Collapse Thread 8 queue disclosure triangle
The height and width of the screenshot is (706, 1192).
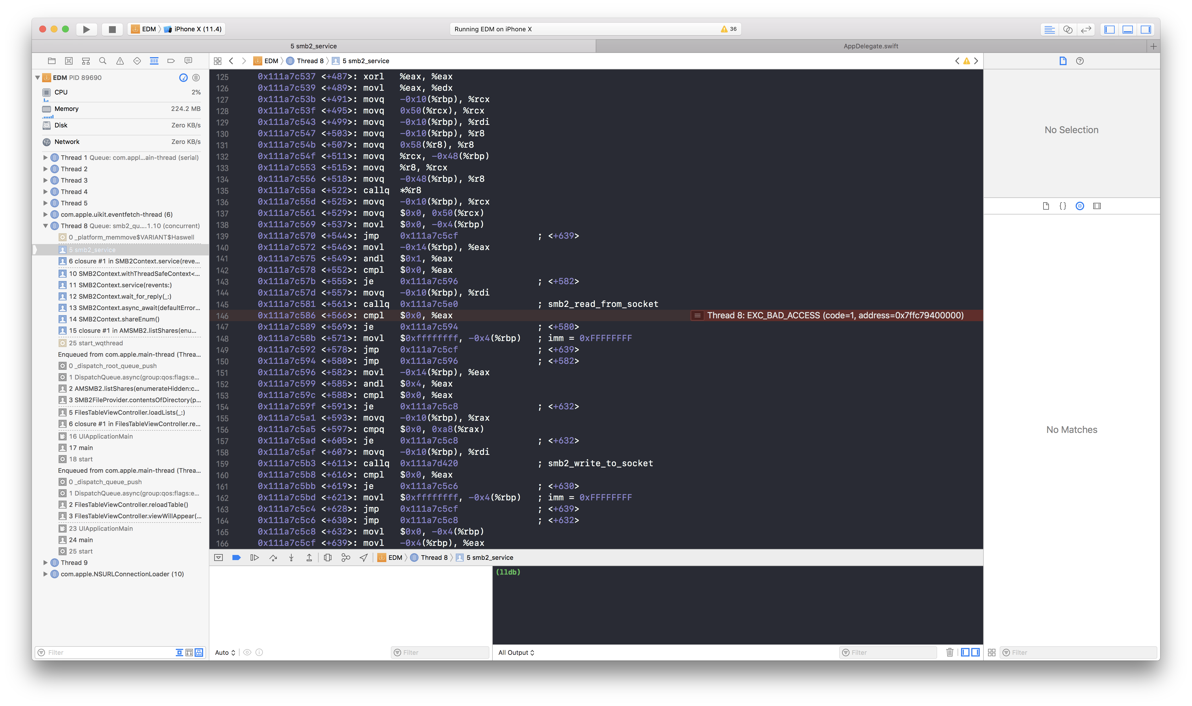[x=46, y=226]
